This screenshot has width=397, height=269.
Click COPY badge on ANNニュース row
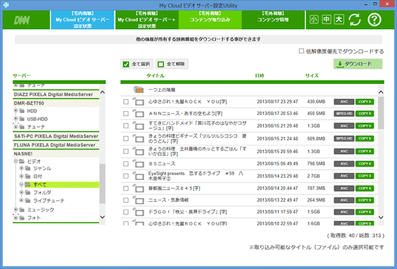365,114
